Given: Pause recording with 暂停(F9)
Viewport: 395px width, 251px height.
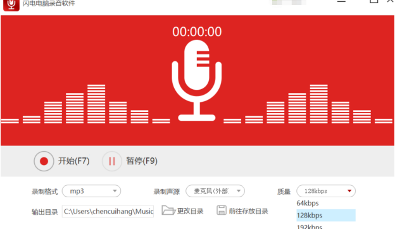Looking at the screenshot, I should (142, 161).
